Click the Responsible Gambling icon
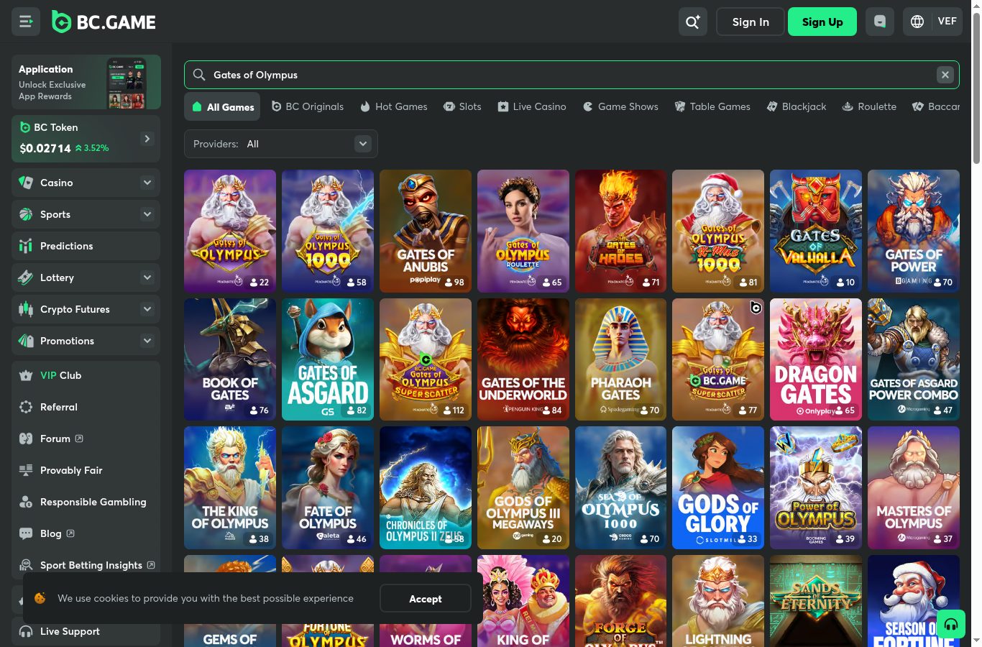Image resolution: width=982 pixels, height=647 pixels. (26, 502)
